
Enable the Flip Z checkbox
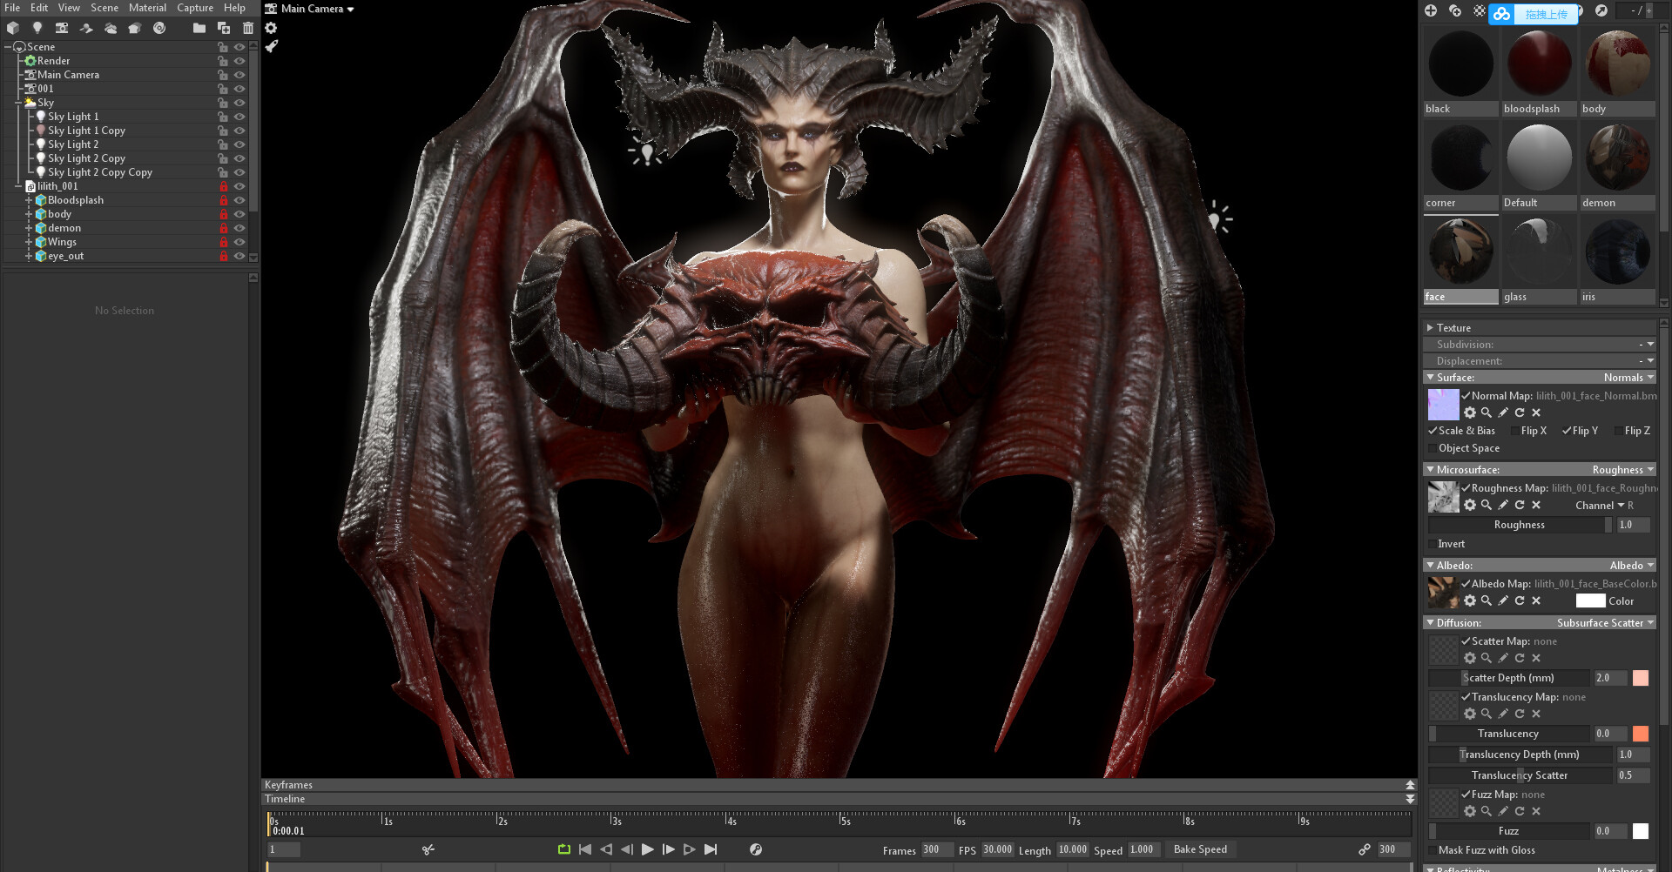point(1619,431)
